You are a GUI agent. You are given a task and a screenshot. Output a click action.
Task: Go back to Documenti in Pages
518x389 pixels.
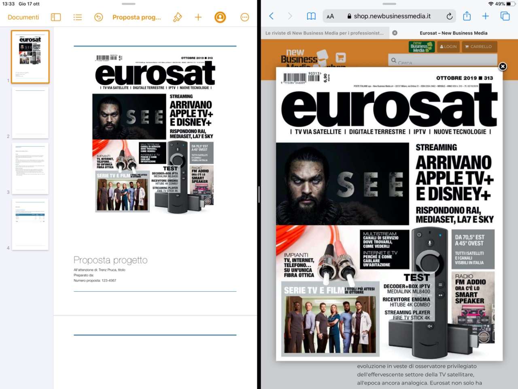tap(23, 17)
